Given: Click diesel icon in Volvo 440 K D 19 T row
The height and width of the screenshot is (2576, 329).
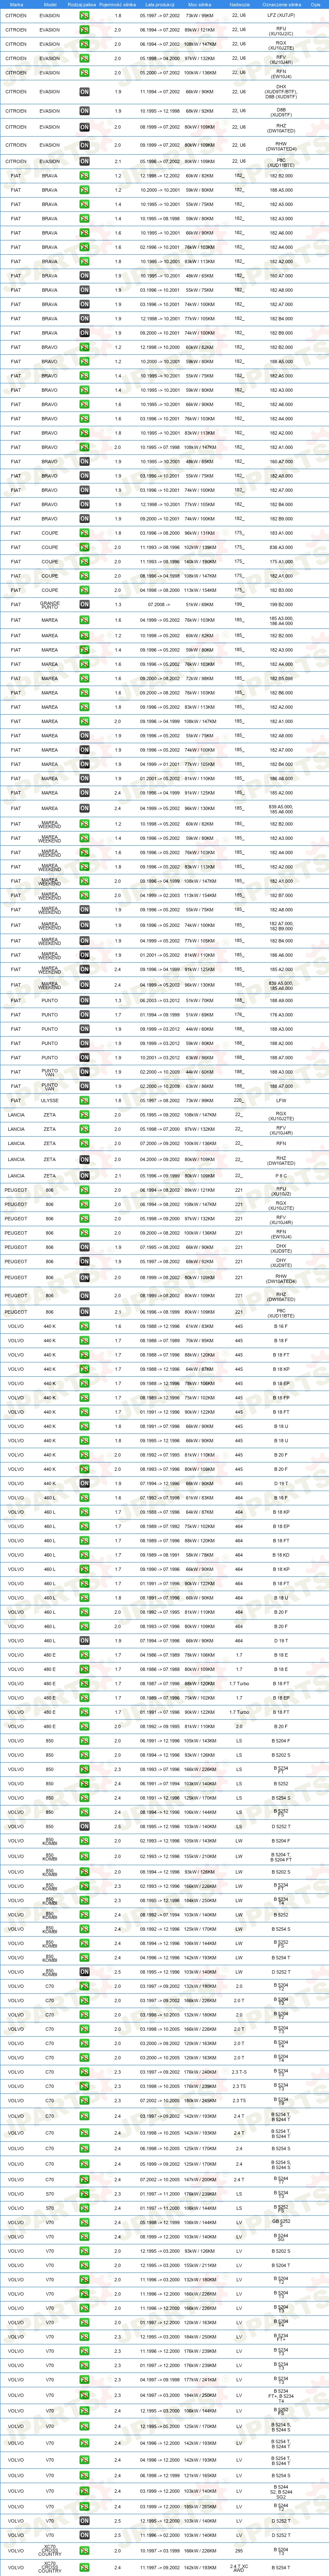Looking at the screenshot, I should 84,1484.
